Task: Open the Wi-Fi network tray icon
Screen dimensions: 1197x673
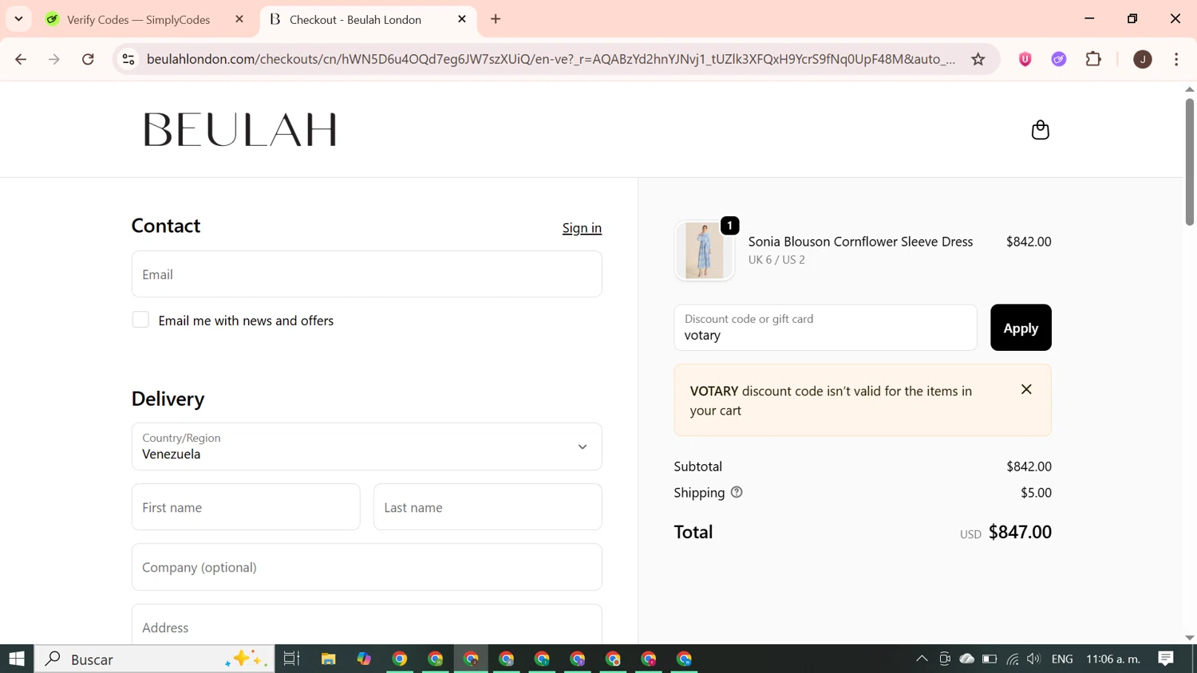Action: (x=1013, y=659)
